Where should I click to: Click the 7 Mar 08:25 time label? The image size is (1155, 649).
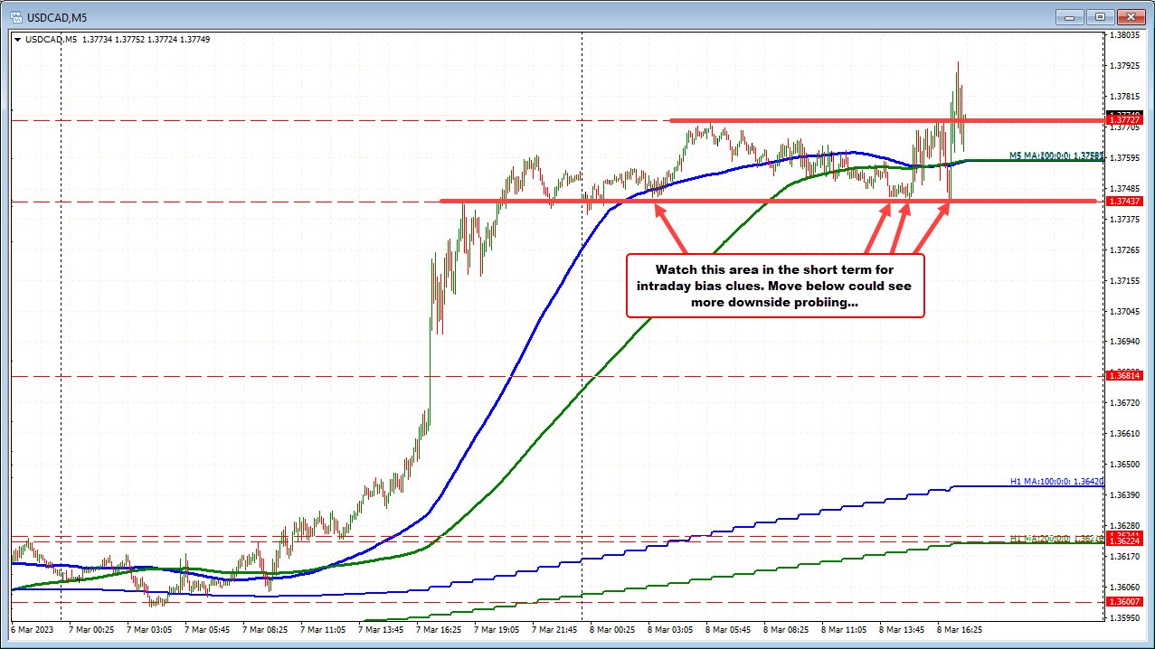tap(266, 628)
